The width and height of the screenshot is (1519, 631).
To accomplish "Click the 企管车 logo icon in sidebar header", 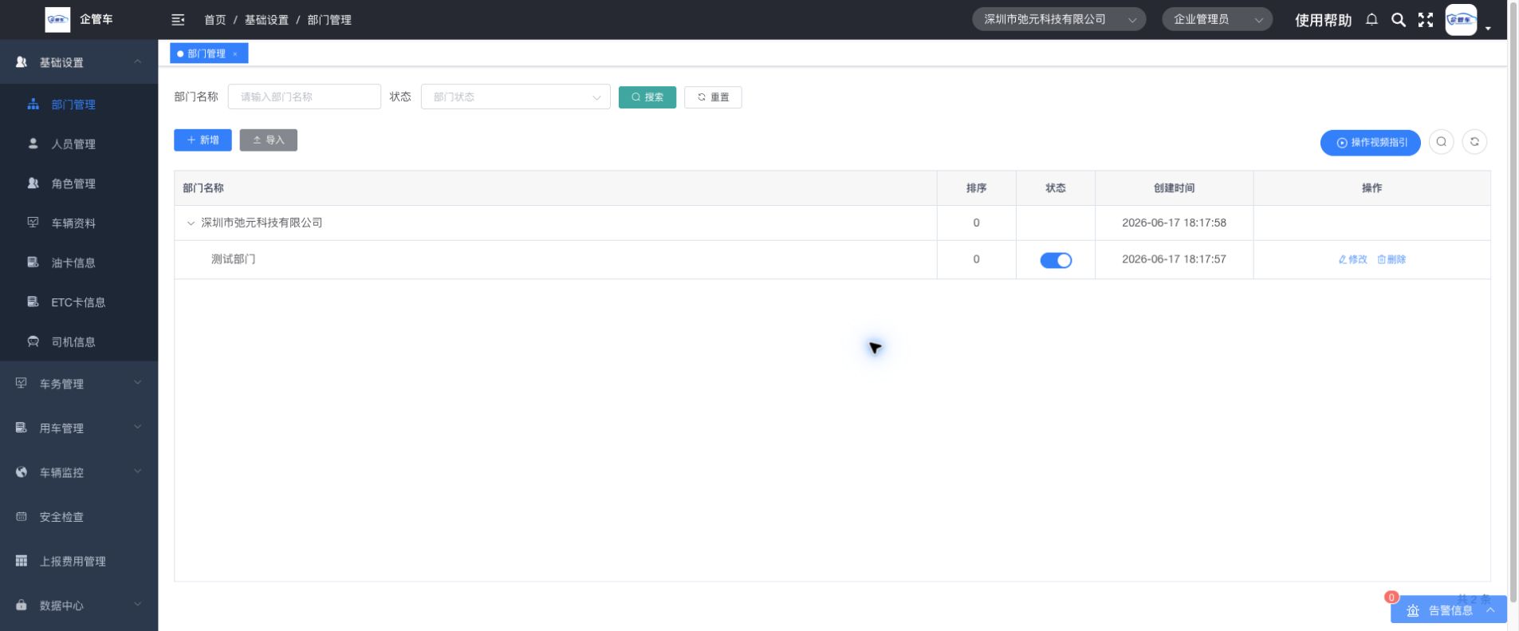I will click(57, 20).
